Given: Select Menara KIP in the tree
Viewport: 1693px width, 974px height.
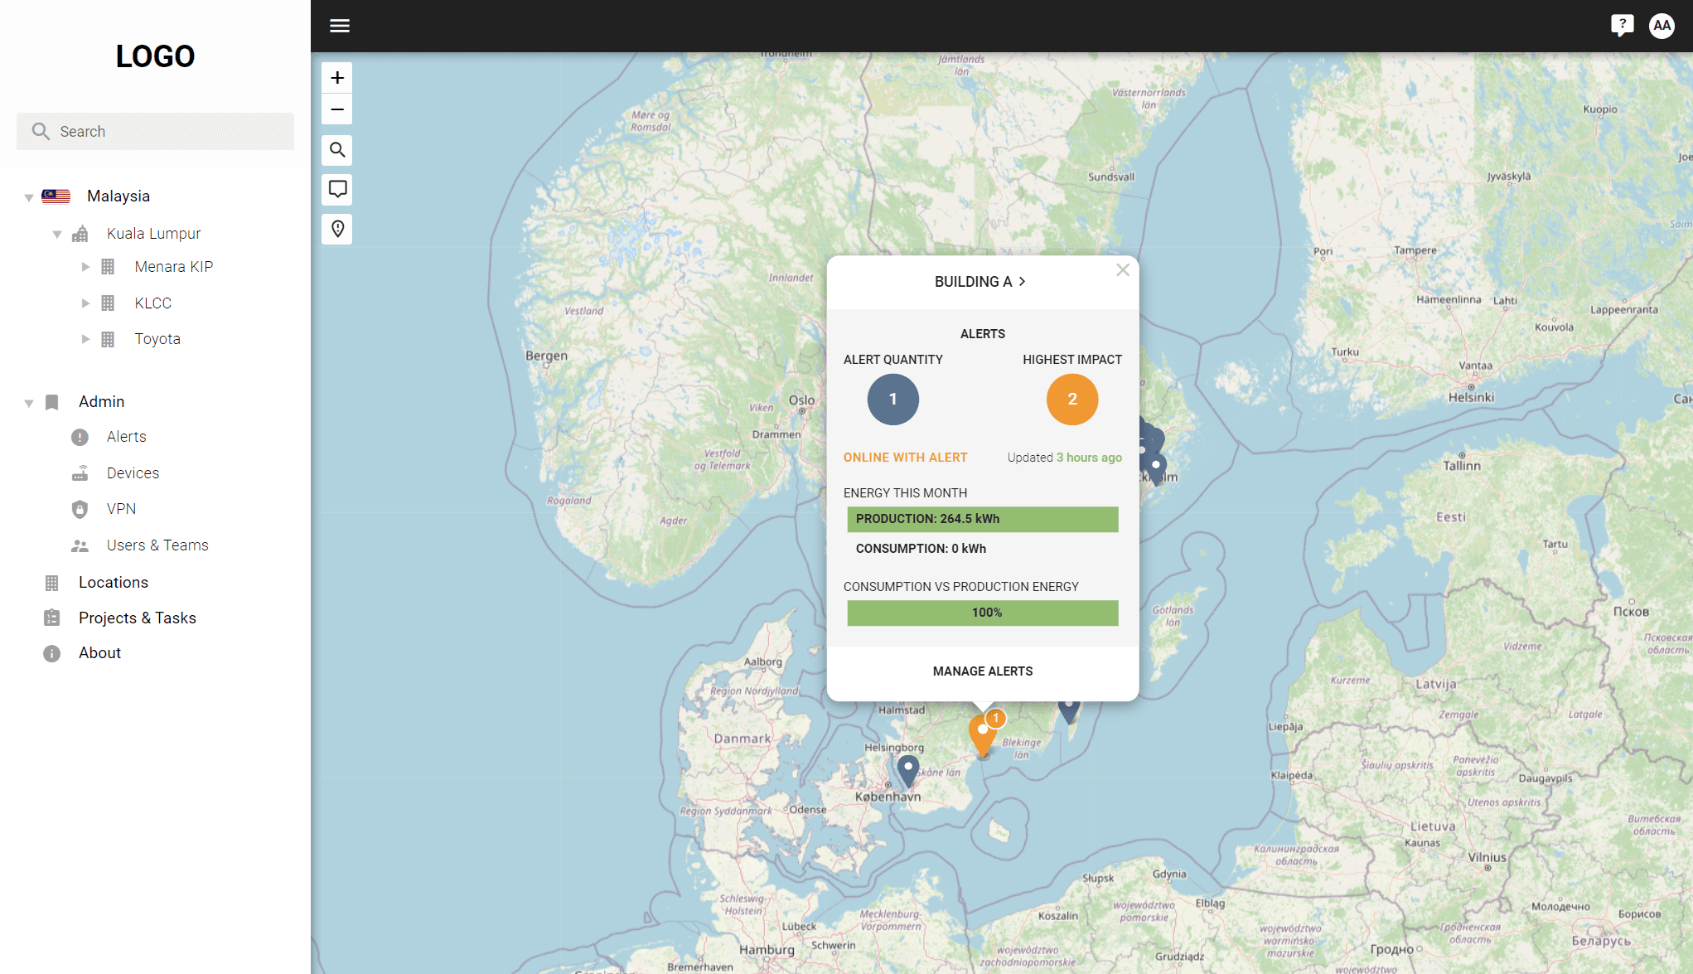Looking at the screenshot, I should [x=174, y=267].
